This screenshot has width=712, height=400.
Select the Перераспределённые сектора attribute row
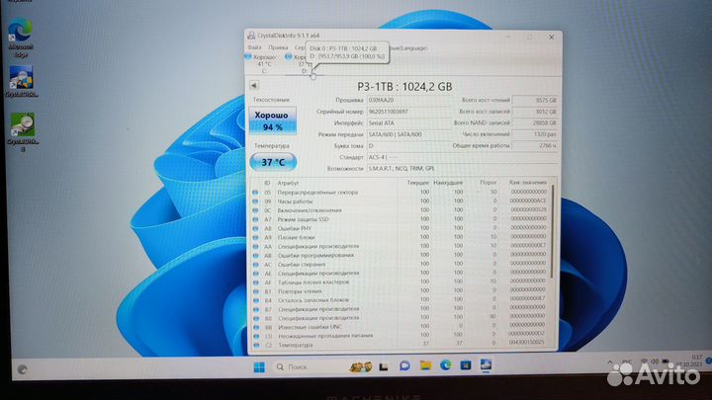400,193
